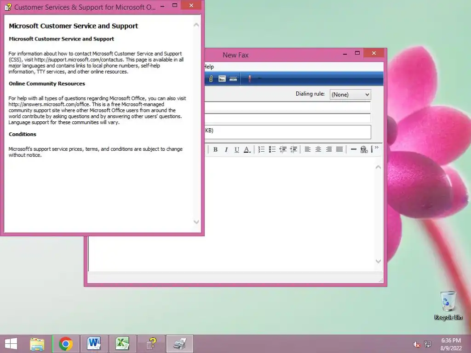Viewport: 471px width, 353px height.
Task: Click the muted volume icon in system tray
Action: coord(416,344)
